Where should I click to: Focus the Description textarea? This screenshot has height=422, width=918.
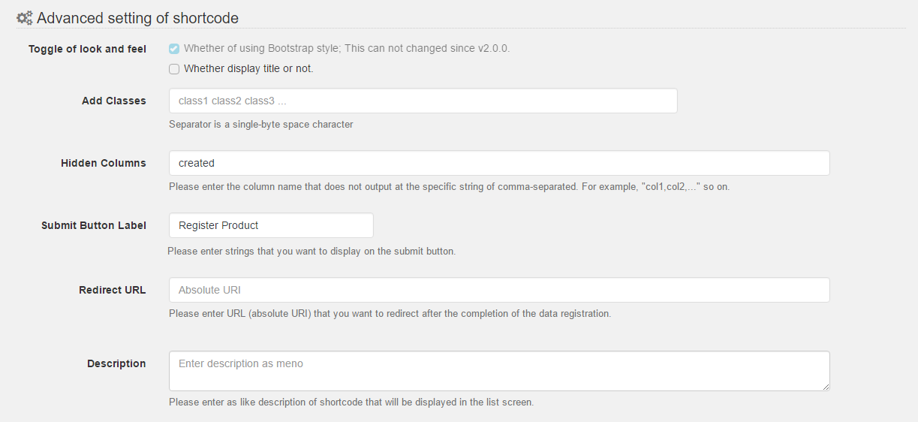[499, 371]
